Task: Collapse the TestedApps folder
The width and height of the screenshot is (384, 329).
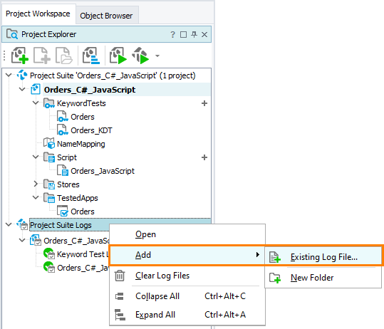Action: tap(36, 197)
